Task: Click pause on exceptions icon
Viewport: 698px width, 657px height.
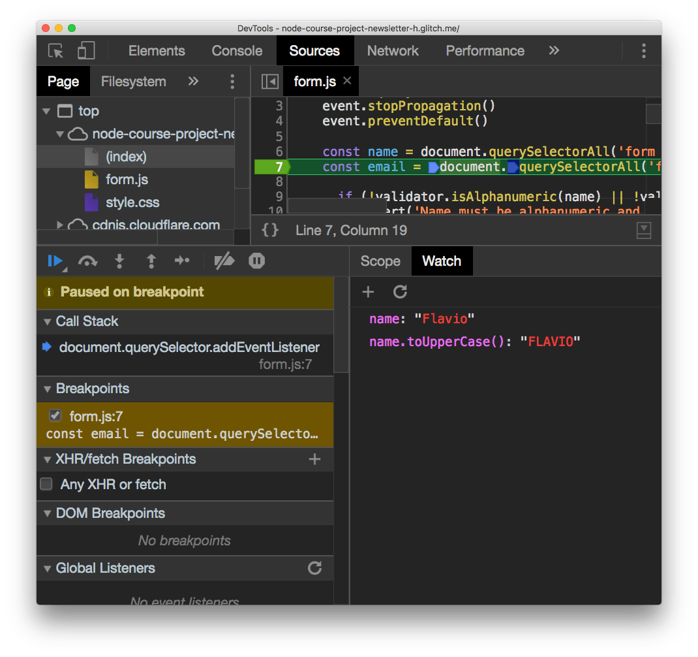Action: pos(256,261)
